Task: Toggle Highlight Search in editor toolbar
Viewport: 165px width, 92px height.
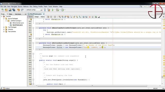Action: pyautogui.click(x=68, y=17)
